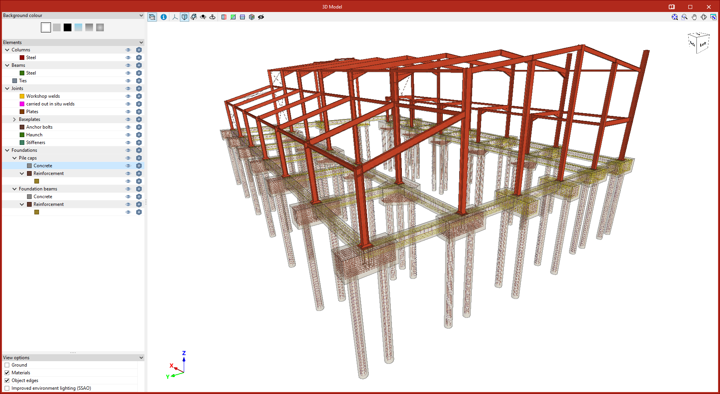The image size is (720, 394).
Task: Collapse Reinforcement under Foundation beams
Action: pos(22,204)
